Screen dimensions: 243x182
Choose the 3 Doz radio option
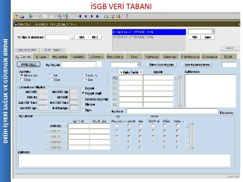tap(22, 80)
